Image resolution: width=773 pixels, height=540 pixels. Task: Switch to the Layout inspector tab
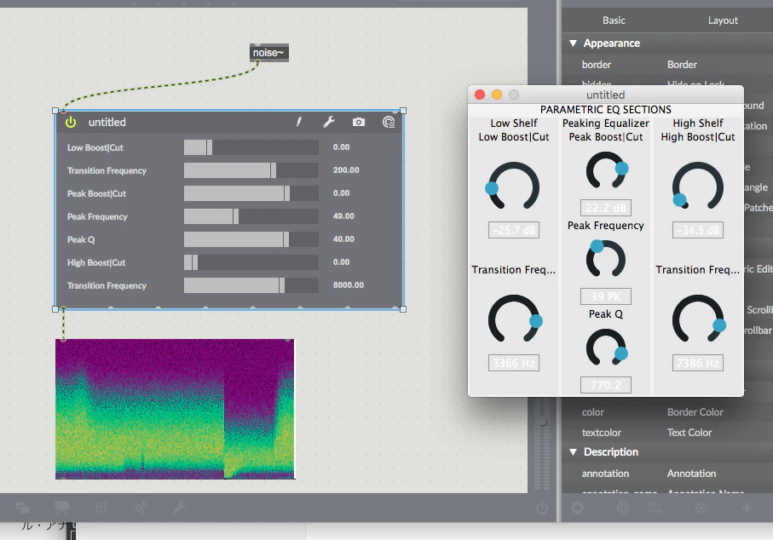click(723, 20)
